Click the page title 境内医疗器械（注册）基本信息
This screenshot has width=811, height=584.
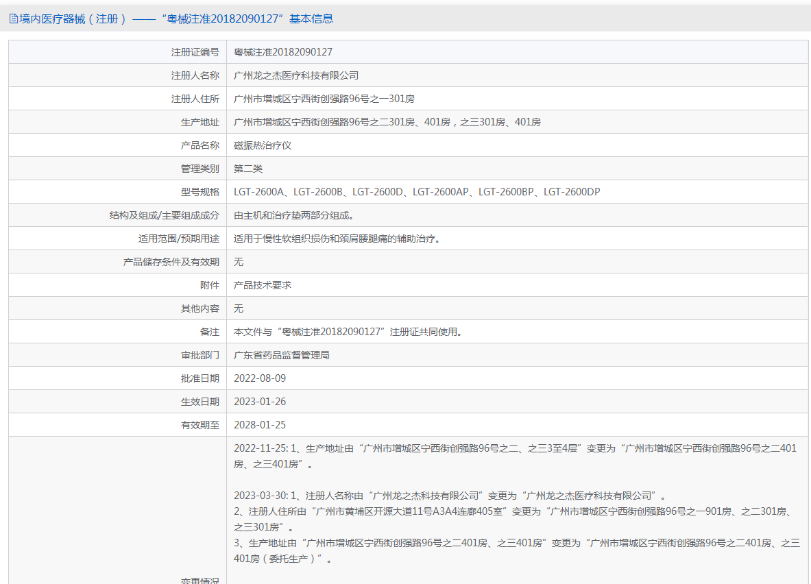176,19
